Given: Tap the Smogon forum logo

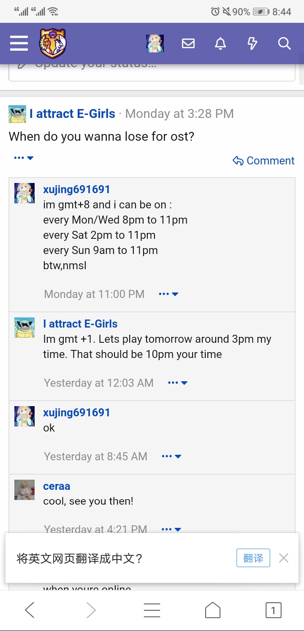Looking at the screenshot, I should coord(53,43).
